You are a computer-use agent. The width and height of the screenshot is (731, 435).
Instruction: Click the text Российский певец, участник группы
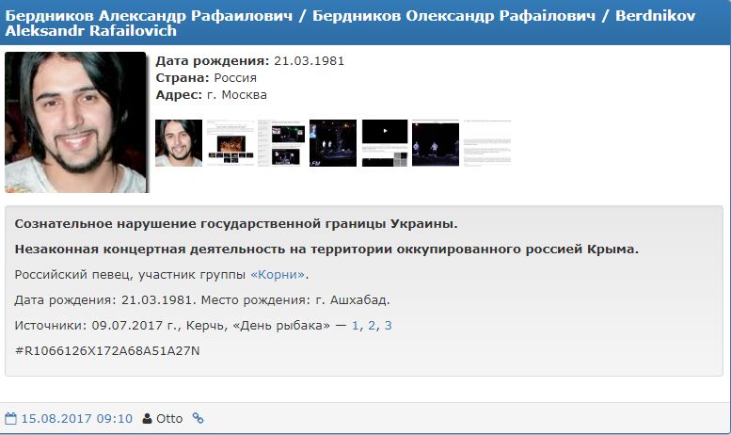(130, 274)
